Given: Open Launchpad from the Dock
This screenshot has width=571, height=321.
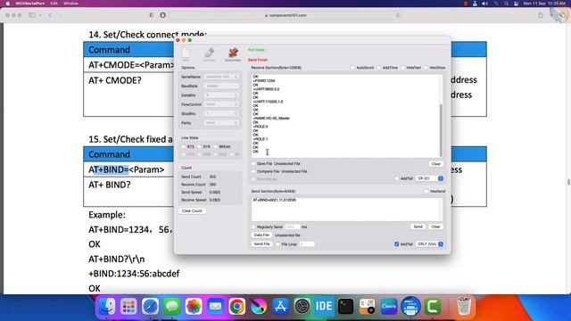Looking at the screenshot, I should [x=128, y=307].
